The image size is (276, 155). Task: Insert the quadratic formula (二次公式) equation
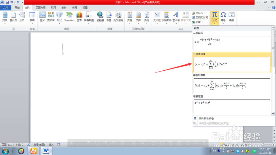tap(232, 42)
